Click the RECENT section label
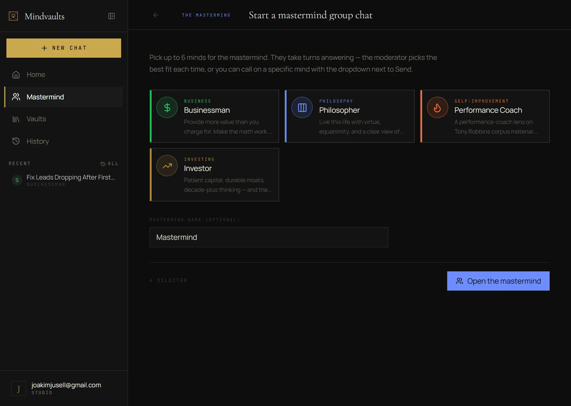Image resolution: width=571 pixels, height=406 pixels. [x=20, y=164]
